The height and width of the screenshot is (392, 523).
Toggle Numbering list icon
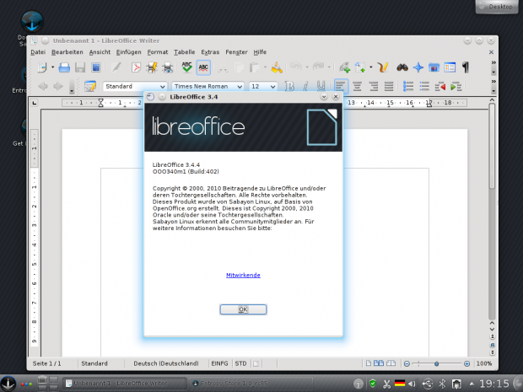(408, 86)
